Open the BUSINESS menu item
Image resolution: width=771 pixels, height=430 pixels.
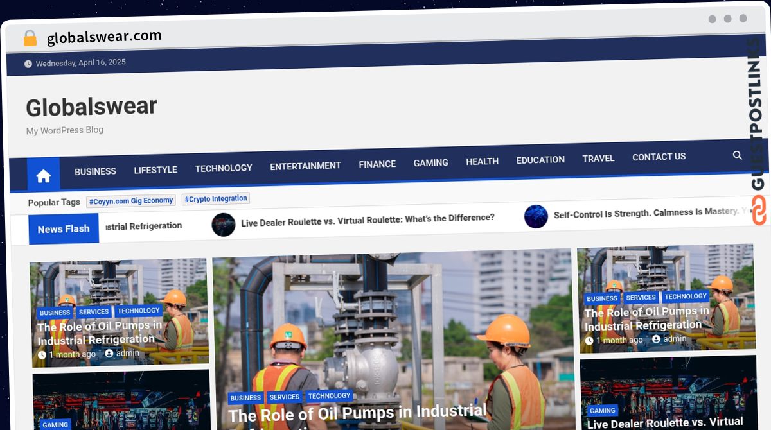pyautogui.click(x=95, y=171)
